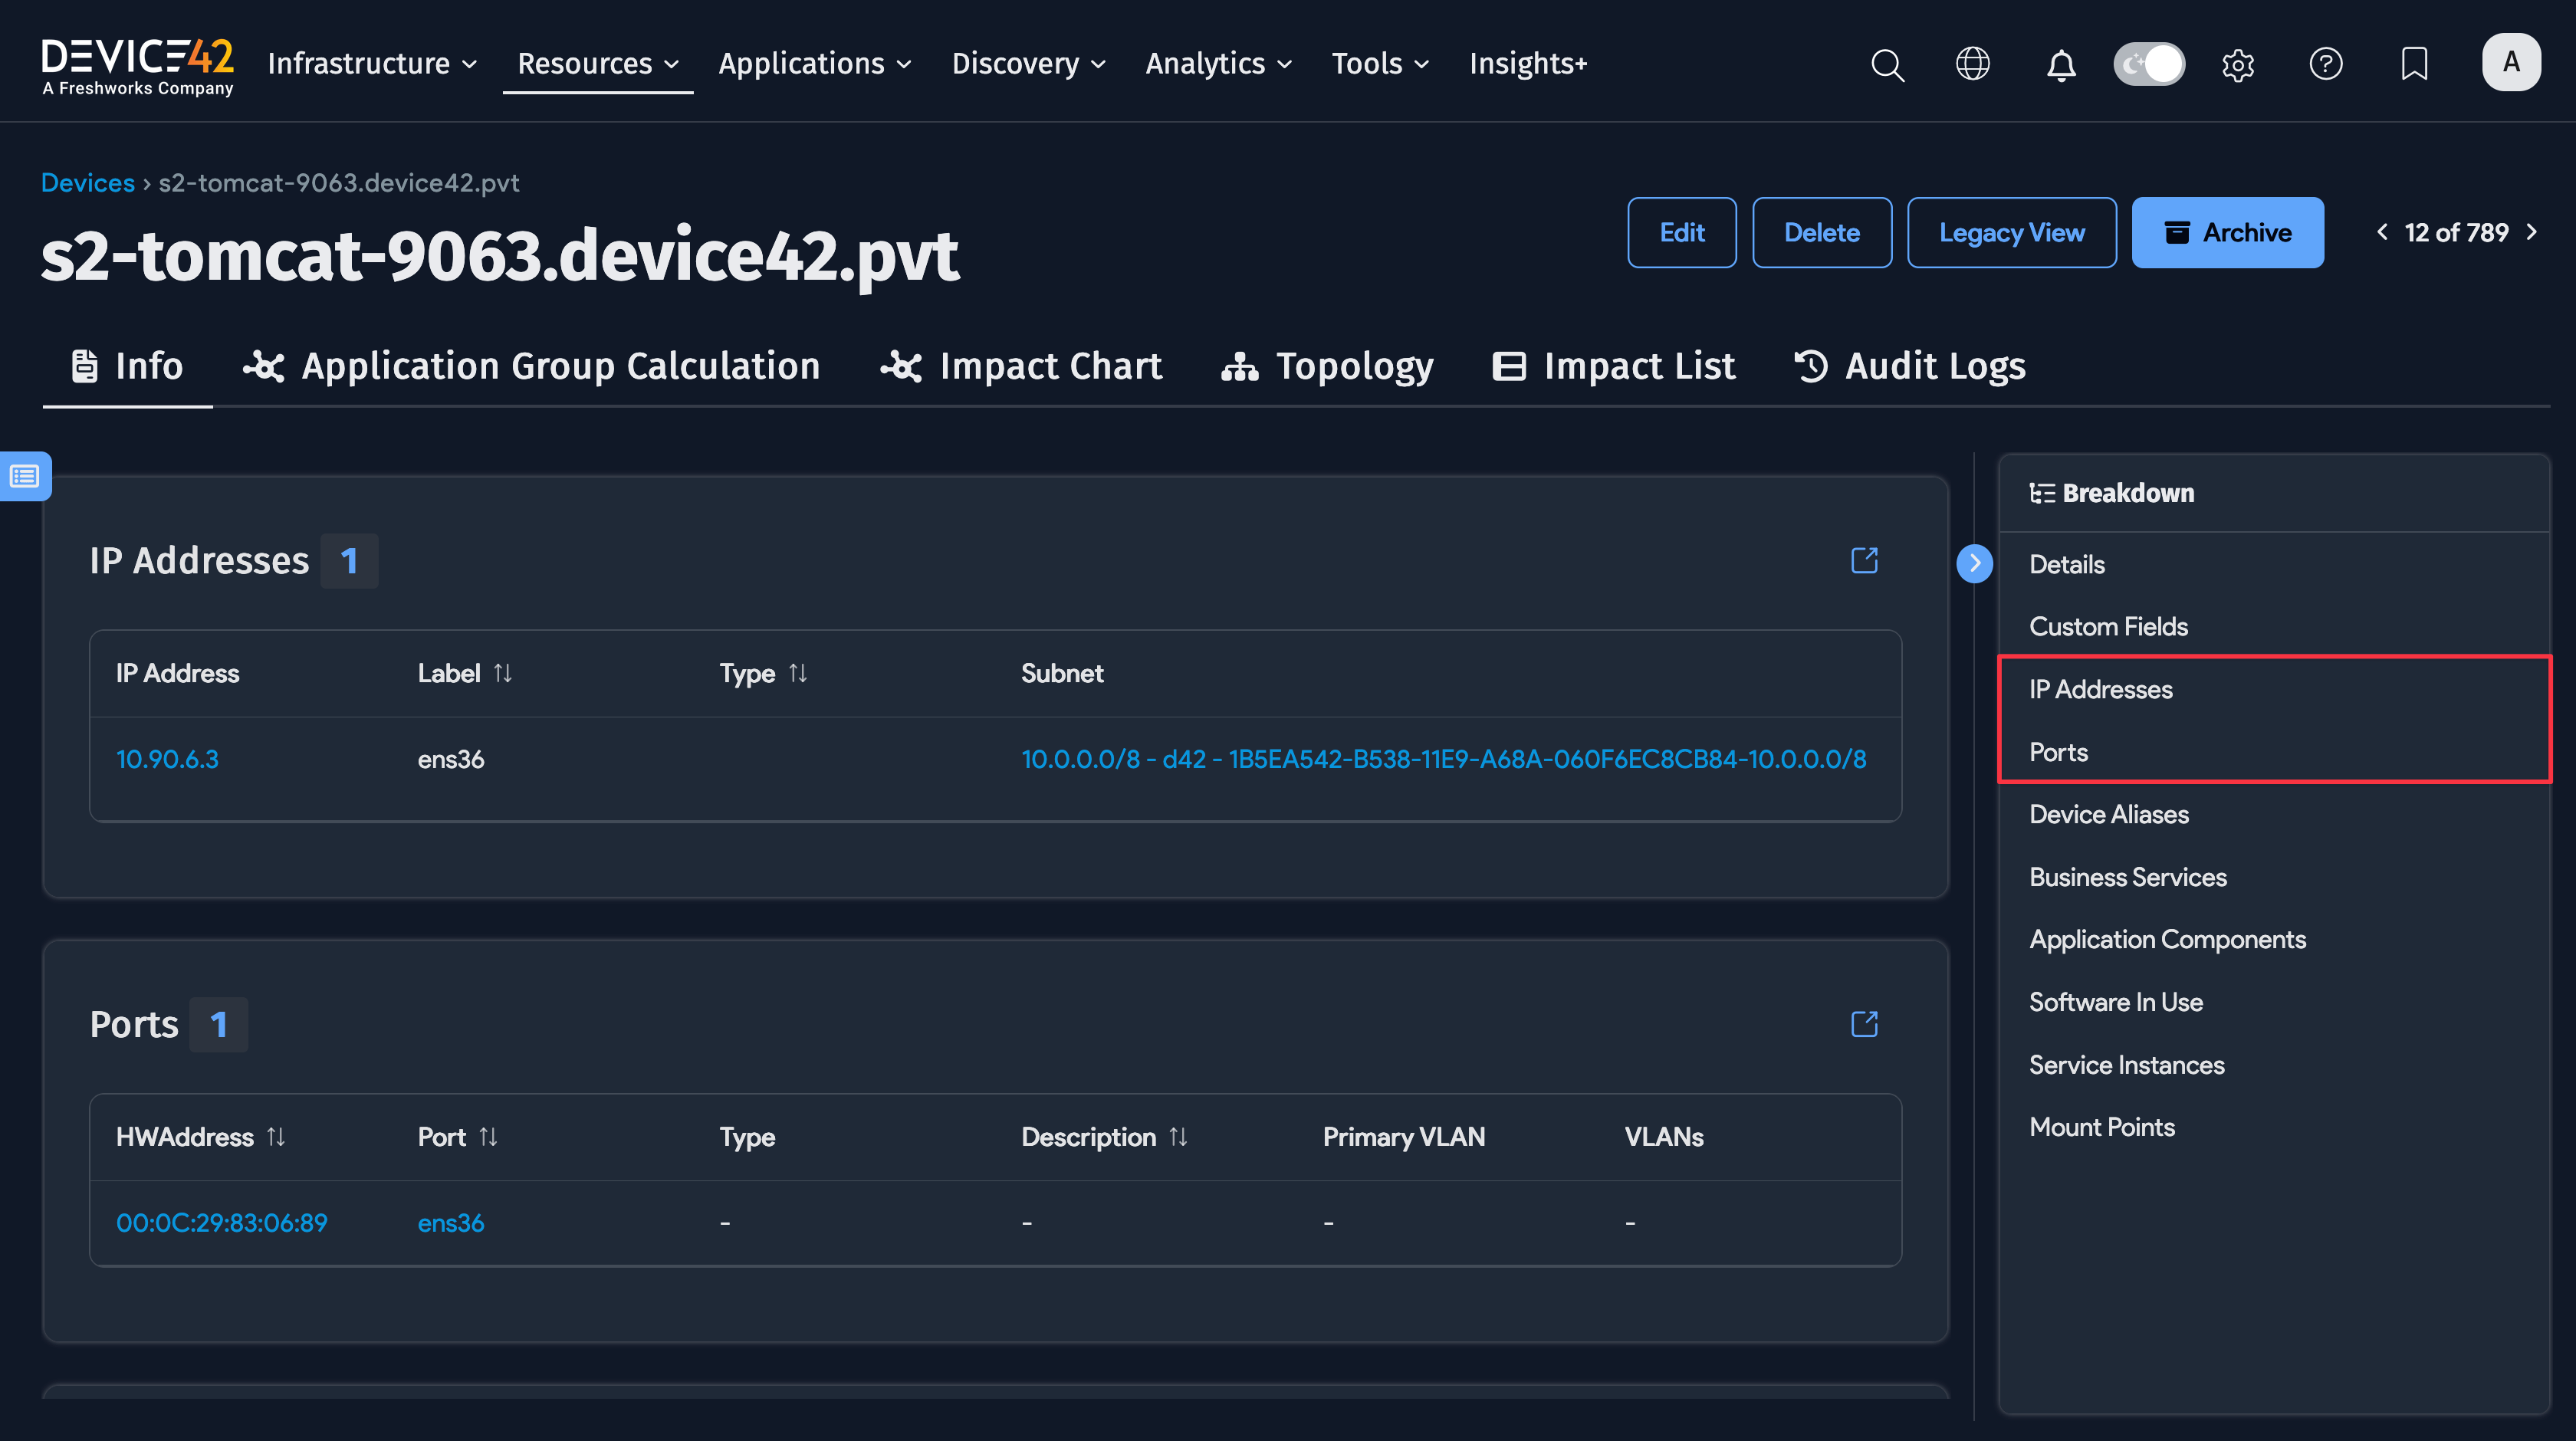
Task: Open the left-edge breakdown panel icon
Action: (23, 476)
